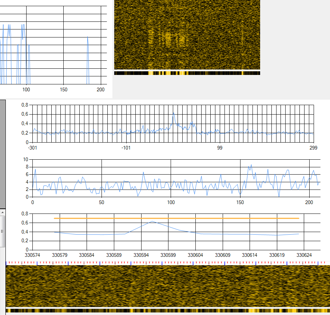Click the "150" label under the top-left chart
The height and width of the screenshot is (315, 330).
tap(64, 89)
